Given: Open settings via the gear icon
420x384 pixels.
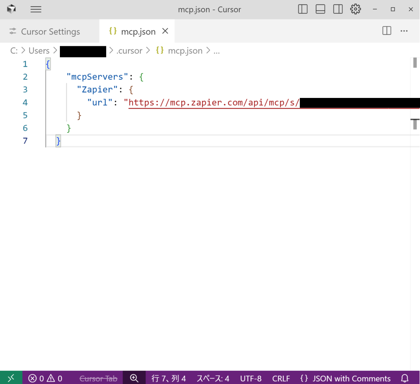Looking at the screenshot, I should (x=356, y=9).
